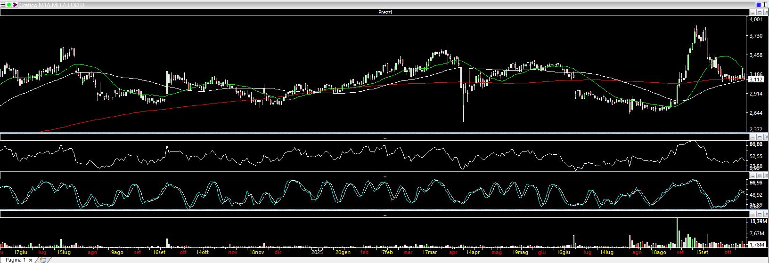
Task: Click the stochastic panel header dots
Action: [x=384, y=176]
